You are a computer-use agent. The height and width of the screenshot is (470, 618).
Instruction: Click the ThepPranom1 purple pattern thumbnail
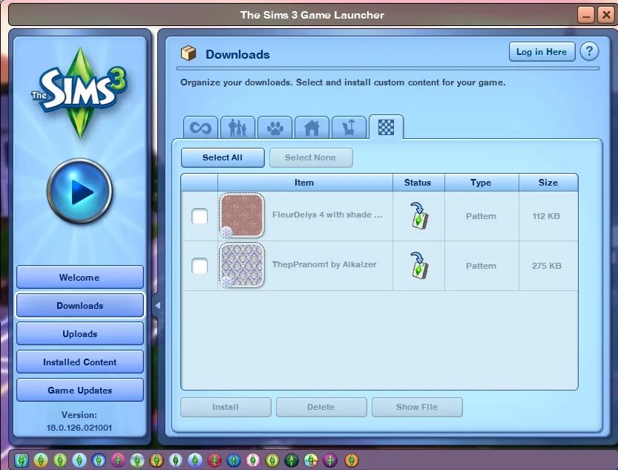(242, 265)
